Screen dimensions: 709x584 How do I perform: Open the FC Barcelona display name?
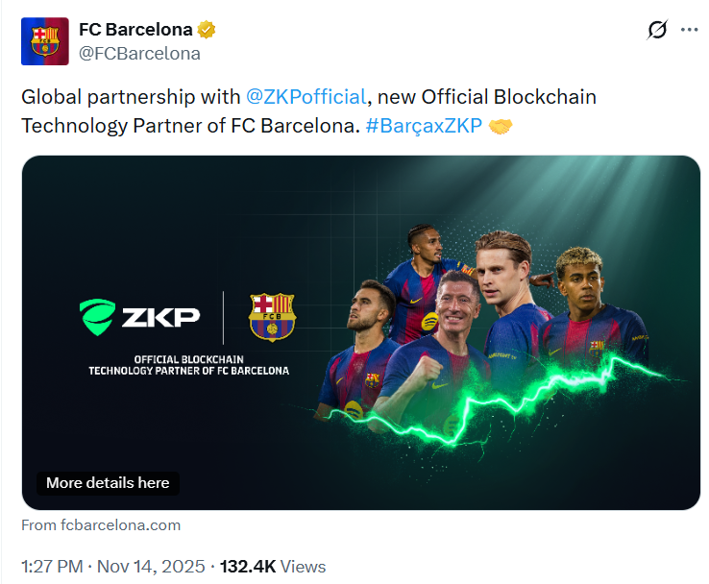135,30
